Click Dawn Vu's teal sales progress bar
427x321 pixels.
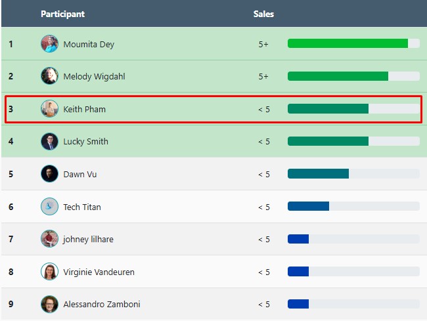(318, 174)
